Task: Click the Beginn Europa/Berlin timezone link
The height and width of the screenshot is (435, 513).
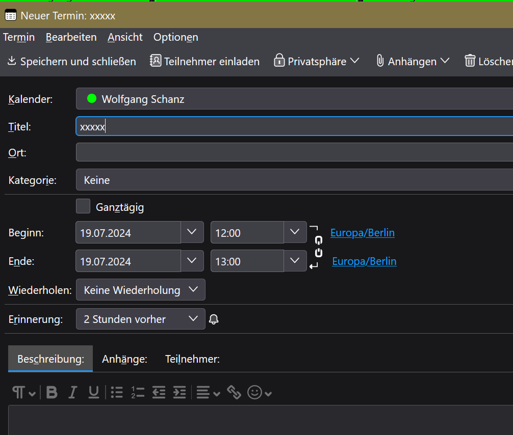Action: 362,233
